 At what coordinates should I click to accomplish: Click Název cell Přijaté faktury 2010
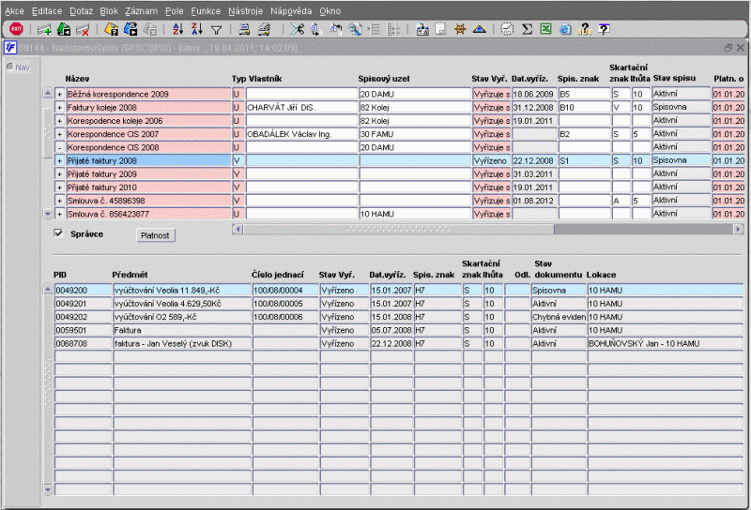pyautogui.click(x=148, y=187)
